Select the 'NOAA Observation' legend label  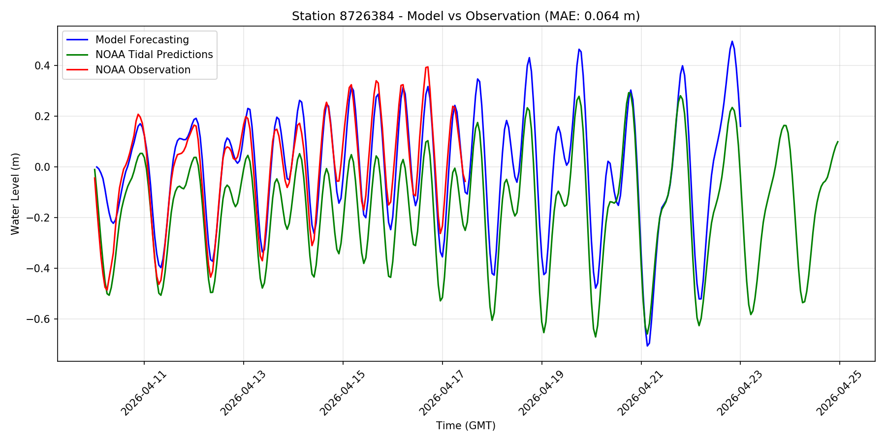[x=143, y=70]
